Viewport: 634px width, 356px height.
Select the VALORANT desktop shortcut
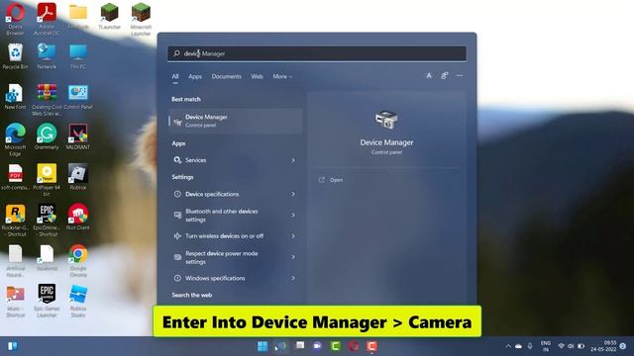[78, 136]
